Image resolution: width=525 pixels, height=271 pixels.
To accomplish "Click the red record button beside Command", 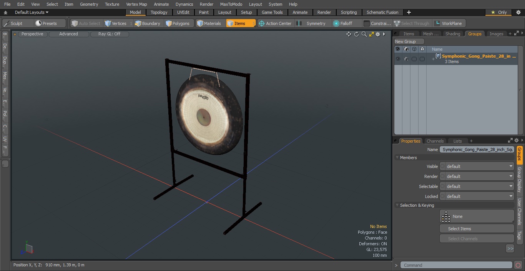I will pyautogui.click(x=518, y=265).
